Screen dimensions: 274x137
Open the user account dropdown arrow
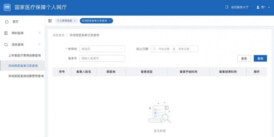click(x=269, y=7)
